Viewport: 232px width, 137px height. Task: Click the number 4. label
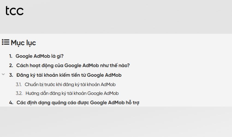click(11, 103)
